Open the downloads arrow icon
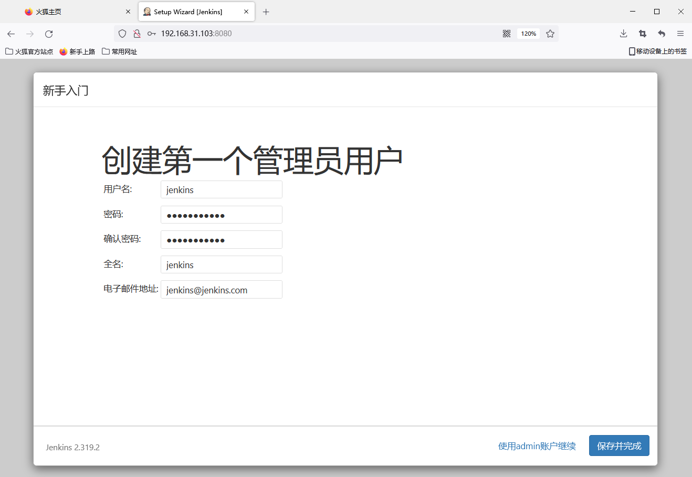 click(623, 34)
